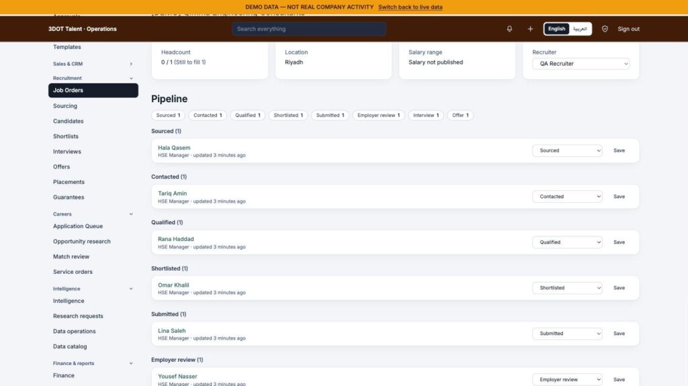Open Finance page

point(64,375)
